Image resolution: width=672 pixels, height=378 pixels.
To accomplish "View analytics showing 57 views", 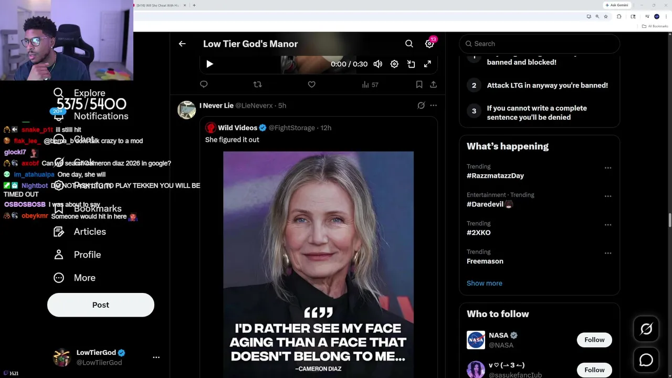I will point(370,85).
